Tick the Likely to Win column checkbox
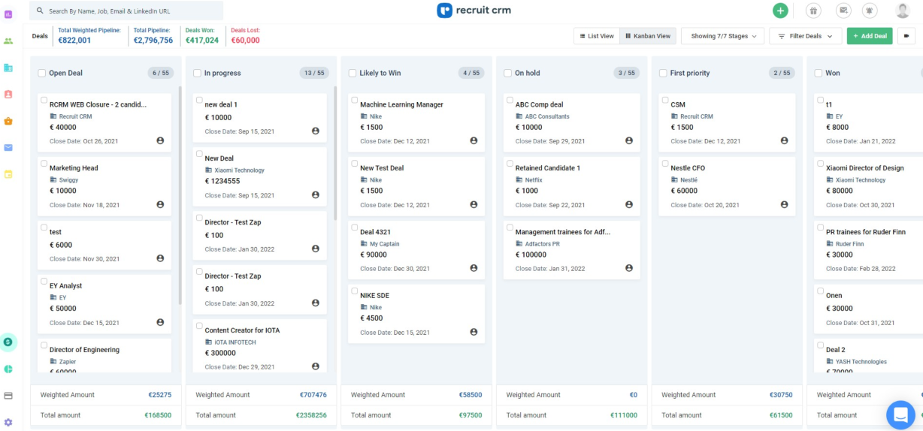Image resolution: width=923 pixels, height=431 pixels. pyautogui.click(x=353, y=73)
